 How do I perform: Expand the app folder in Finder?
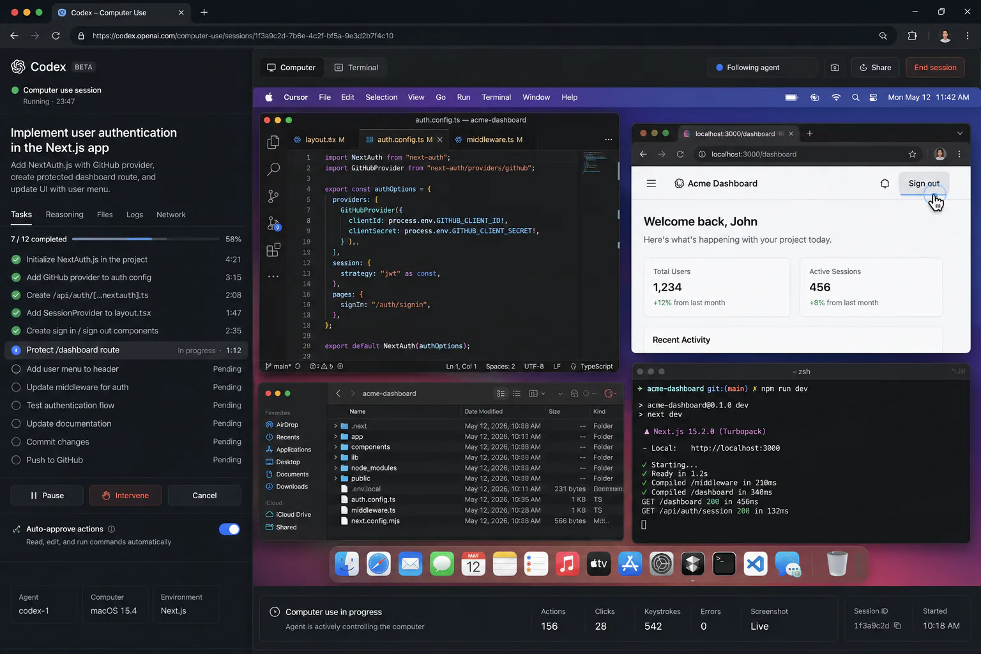point(335,437)
